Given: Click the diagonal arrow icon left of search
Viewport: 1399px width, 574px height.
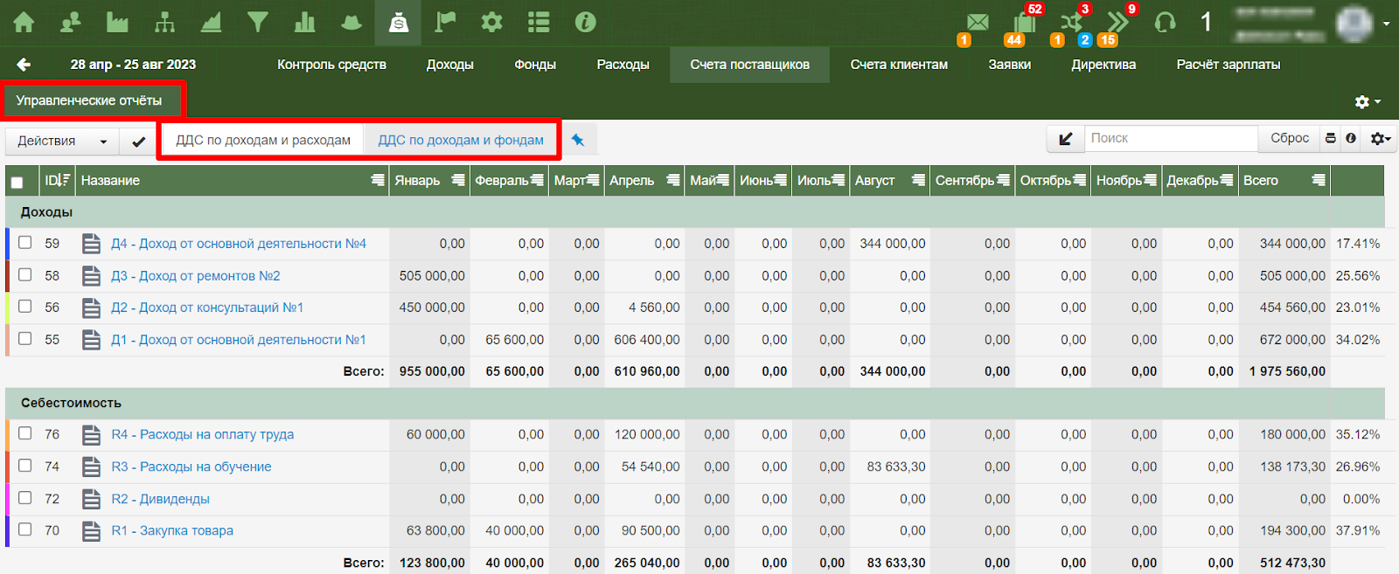Looking at the screenshot, I should click(1066, 139).
